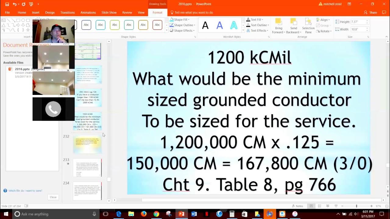Open Task View on the taskbar

[x=105, y=214]
